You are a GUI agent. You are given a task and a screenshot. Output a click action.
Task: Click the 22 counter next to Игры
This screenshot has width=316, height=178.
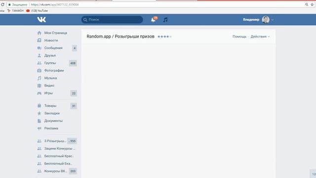(74, 93)
